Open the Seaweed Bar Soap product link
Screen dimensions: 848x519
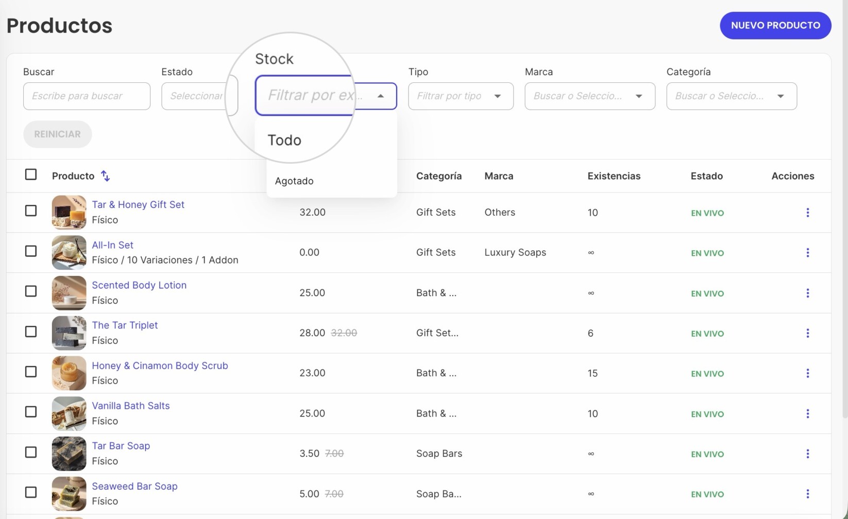[134, 486]
